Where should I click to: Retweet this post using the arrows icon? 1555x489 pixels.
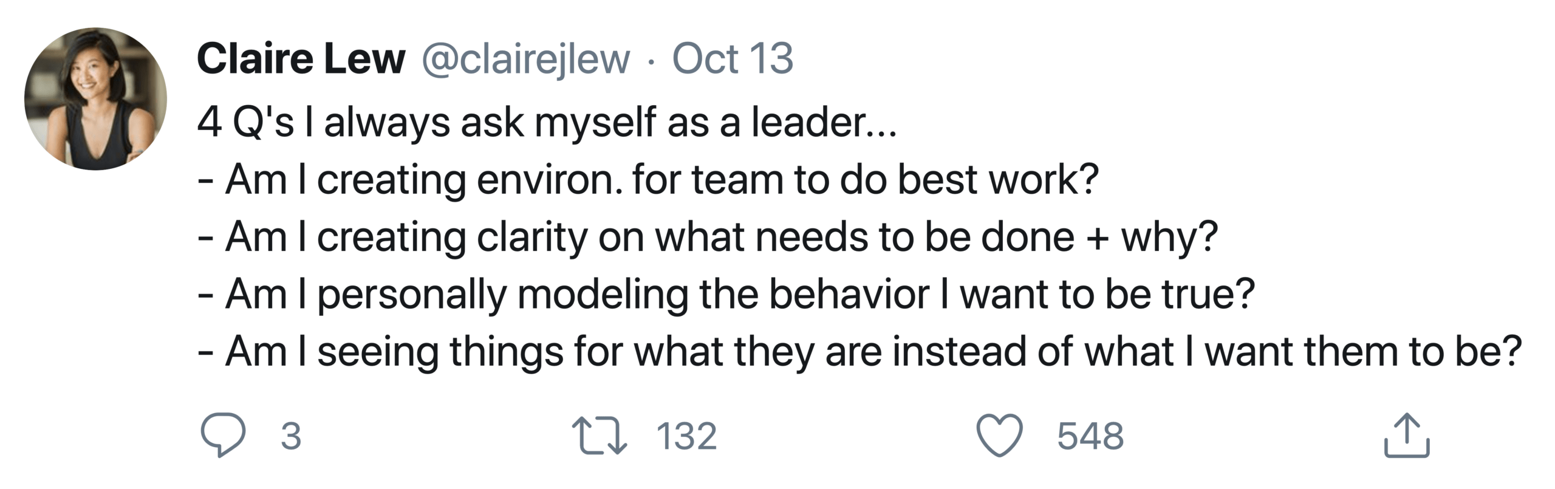tap(600, 435)
